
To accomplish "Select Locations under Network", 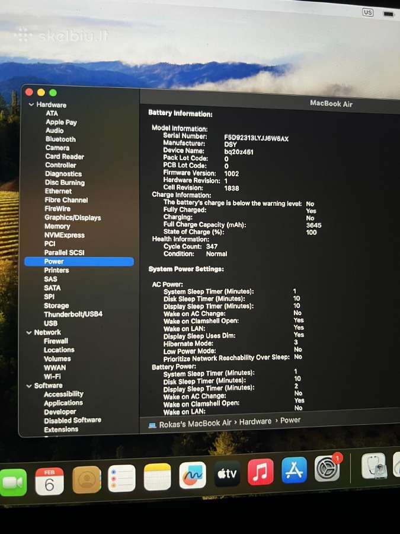I will [59, 349].
